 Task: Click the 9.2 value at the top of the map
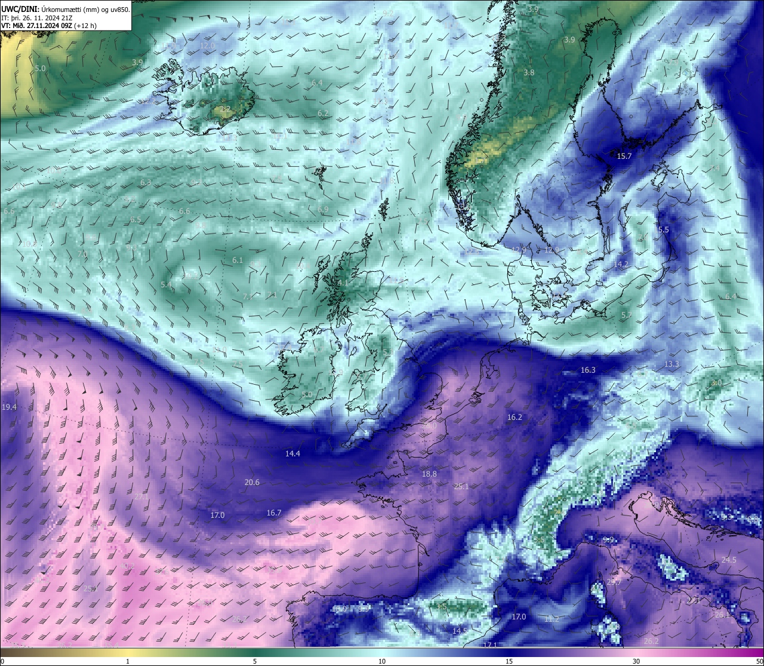tap(388, 14)
